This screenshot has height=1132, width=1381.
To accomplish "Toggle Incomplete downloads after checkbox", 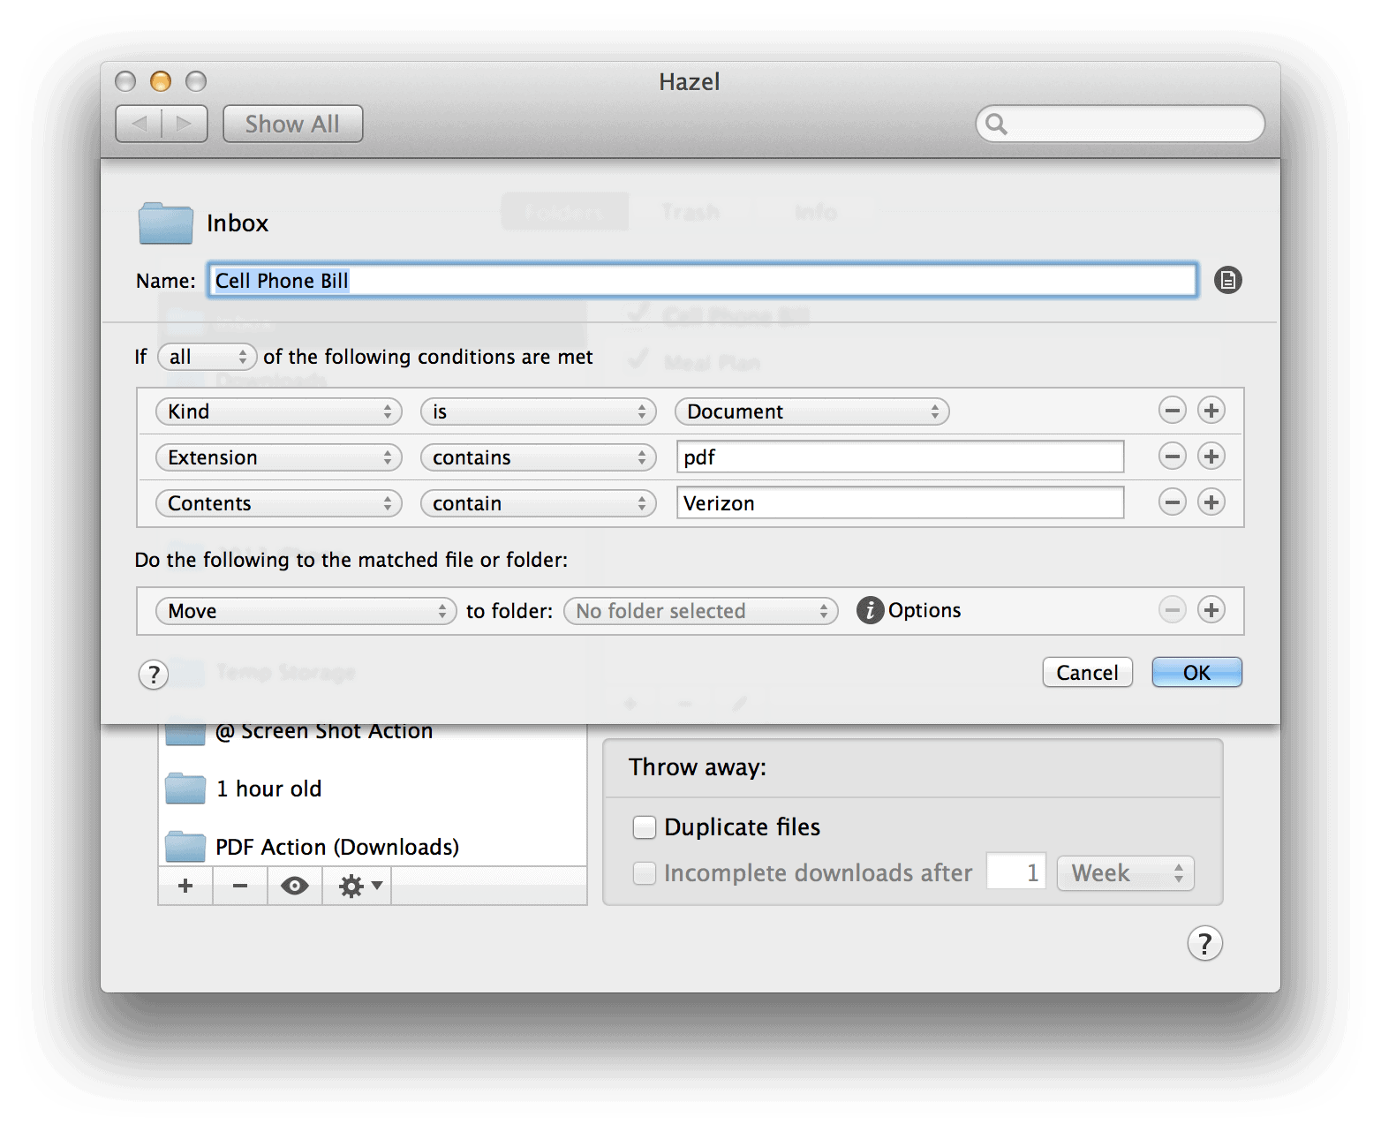I will pos(645,873).
